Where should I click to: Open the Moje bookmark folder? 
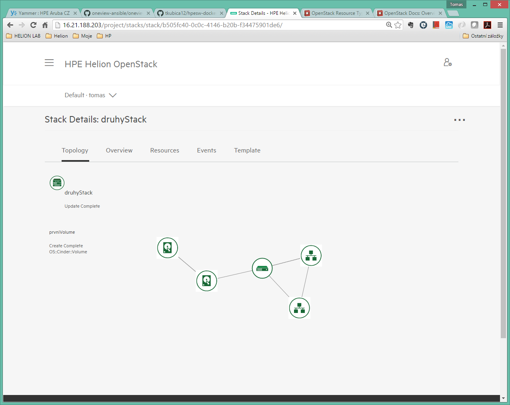click(x=83, y=36)
